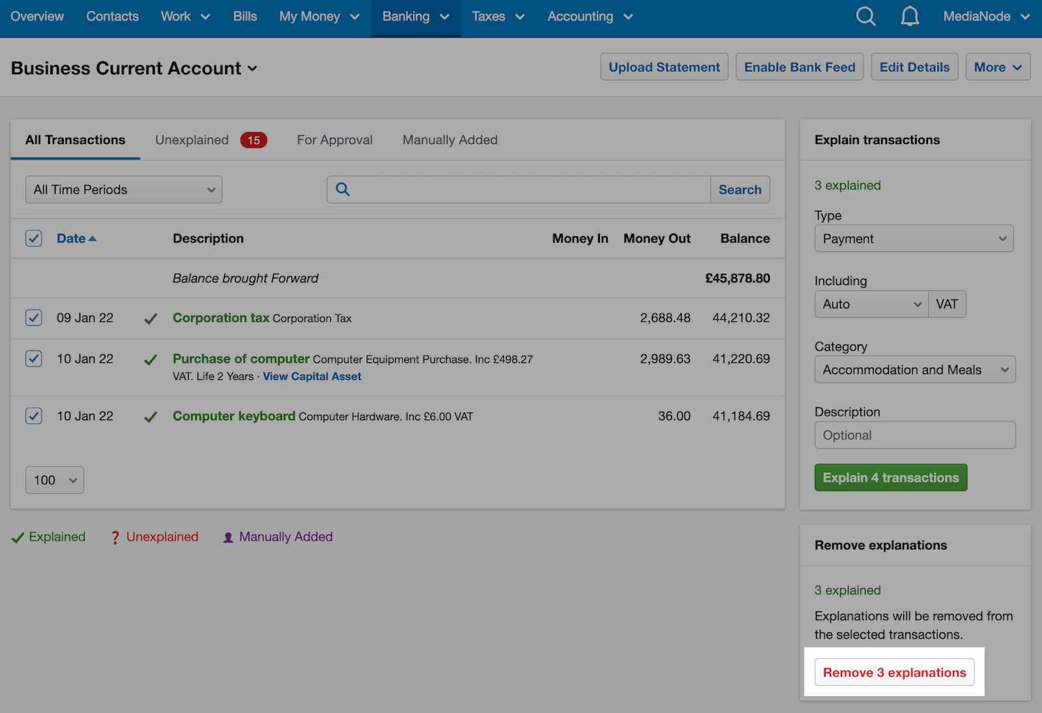Open the Accounting menu
The height and width of the screenshot is (713, 1042).
coord(590,16)
